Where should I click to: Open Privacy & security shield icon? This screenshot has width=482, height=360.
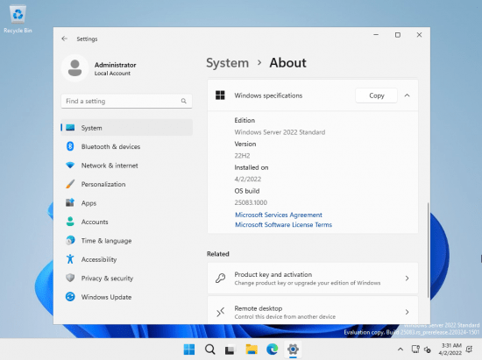(x=70, y=278)
